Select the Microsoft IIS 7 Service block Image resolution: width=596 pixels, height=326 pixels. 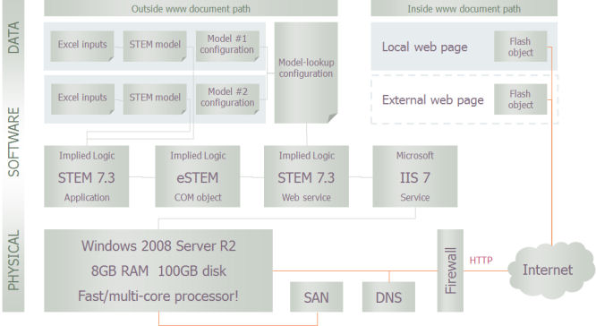[x=415, y=176]
